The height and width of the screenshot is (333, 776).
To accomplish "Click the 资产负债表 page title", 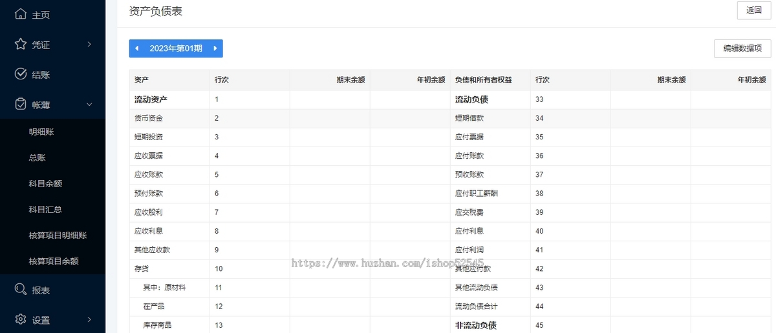I will 156,11.
